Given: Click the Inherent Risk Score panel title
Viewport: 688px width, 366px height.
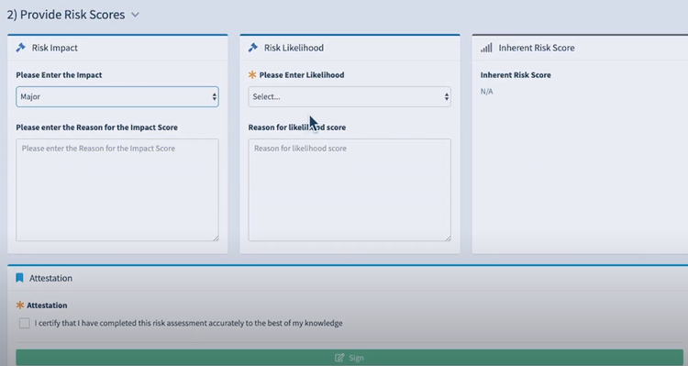Looking at the screenshot, I should click(537, 48).
